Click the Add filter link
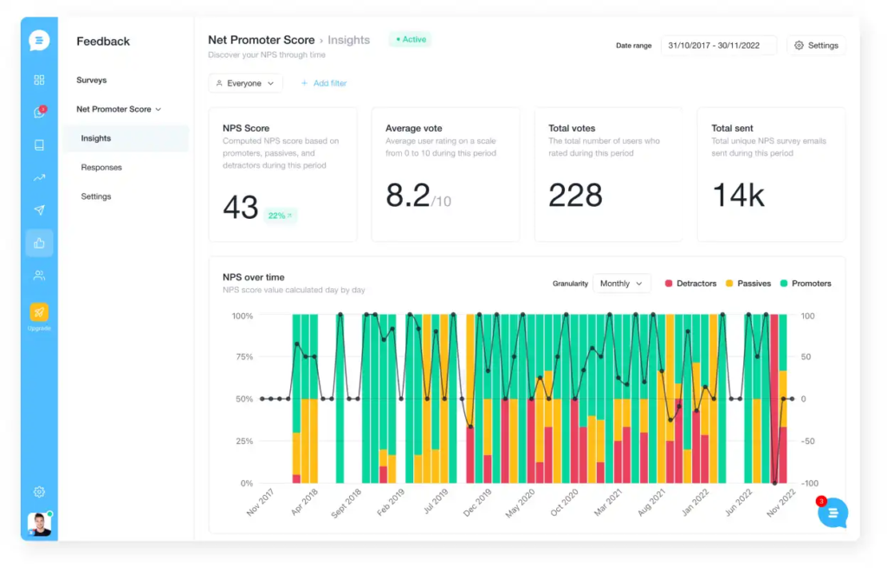 coord(324,83)
